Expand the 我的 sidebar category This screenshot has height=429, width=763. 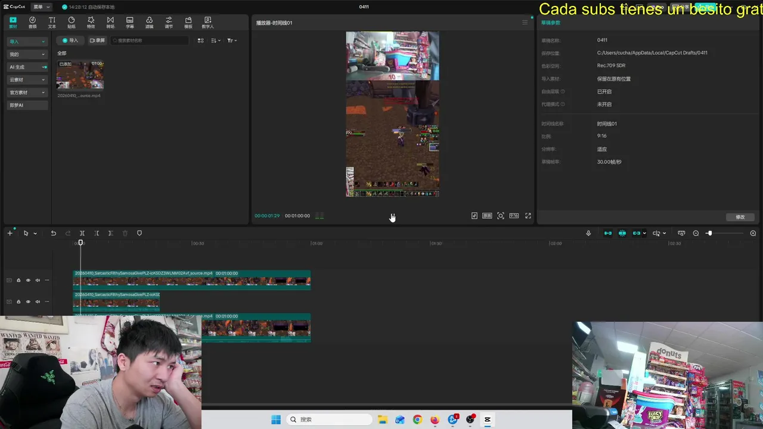coord(27,54)
